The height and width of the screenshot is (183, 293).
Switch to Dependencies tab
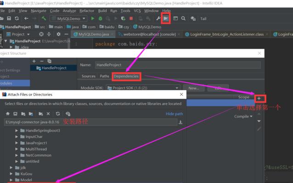[x=126, y=76]
